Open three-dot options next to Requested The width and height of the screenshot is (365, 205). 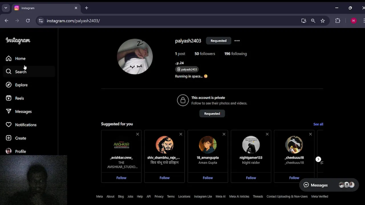click(237, 41)
